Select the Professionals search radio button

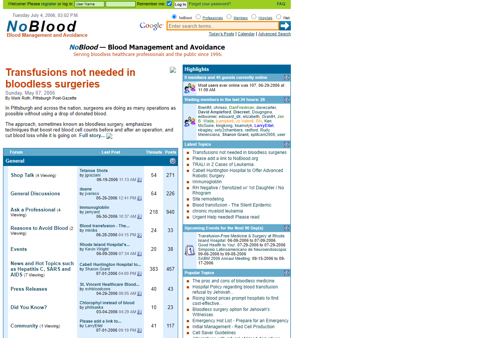198,17
